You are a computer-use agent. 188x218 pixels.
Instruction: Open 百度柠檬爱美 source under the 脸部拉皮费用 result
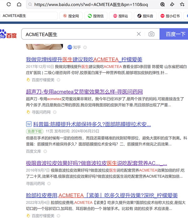pos(43,215)
